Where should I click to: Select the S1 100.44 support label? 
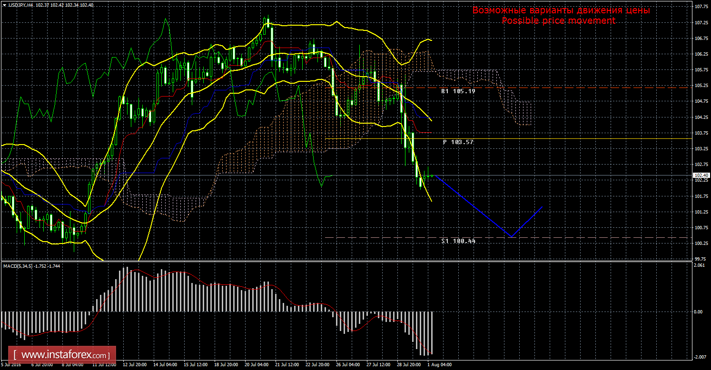[x=458, y=241]
